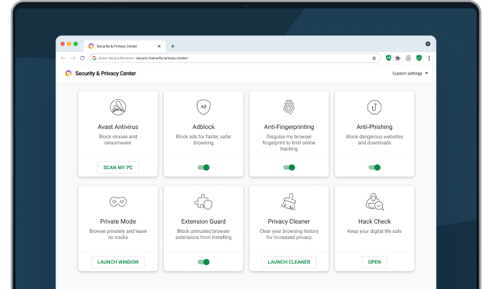
Task: Click the Anti-Fingerprinting title text
Action: [x=289, y=127]
